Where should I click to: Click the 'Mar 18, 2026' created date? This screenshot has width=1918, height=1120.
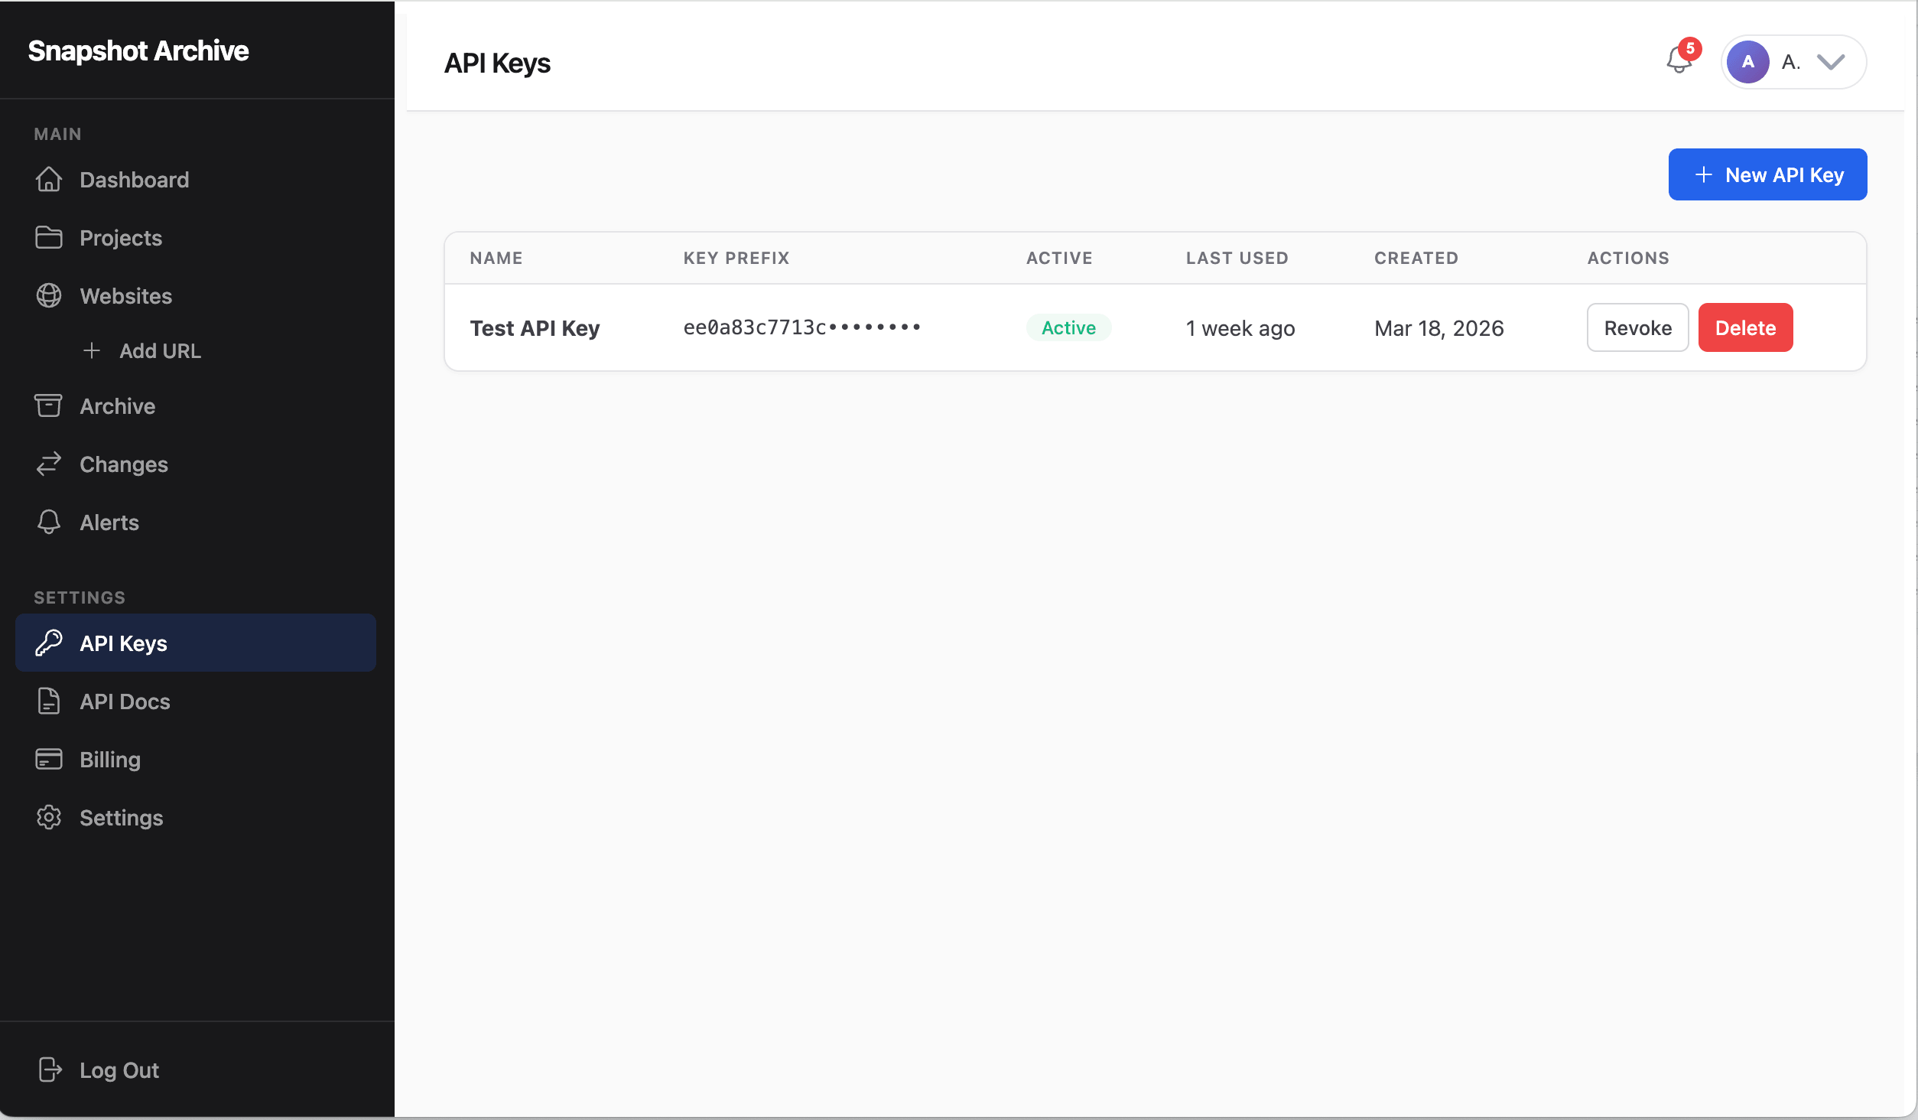[x=1438, y=328]
